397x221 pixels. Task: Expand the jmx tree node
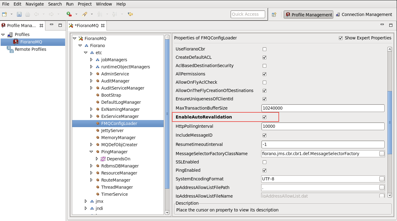(86, 201)
